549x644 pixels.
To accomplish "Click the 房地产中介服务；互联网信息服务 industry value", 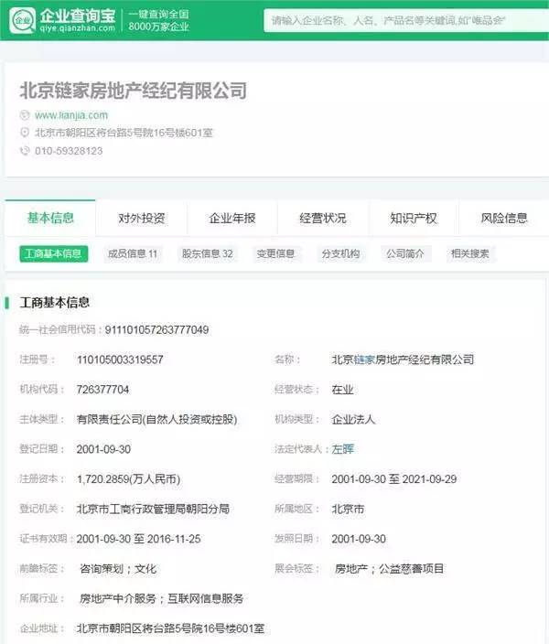I will pos(161,598).
